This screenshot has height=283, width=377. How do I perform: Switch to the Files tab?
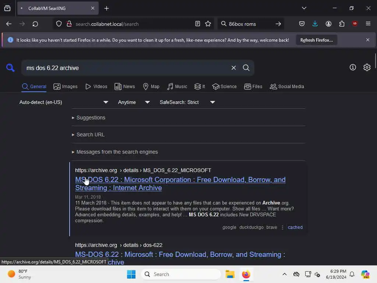click(x=253, y=86)
